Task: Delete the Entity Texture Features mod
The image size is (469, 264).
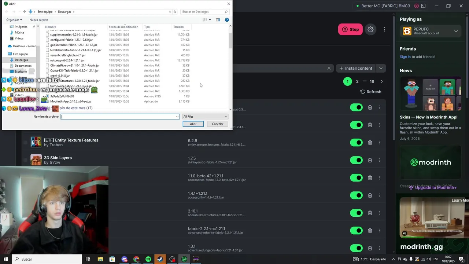Action: [370, 143]
